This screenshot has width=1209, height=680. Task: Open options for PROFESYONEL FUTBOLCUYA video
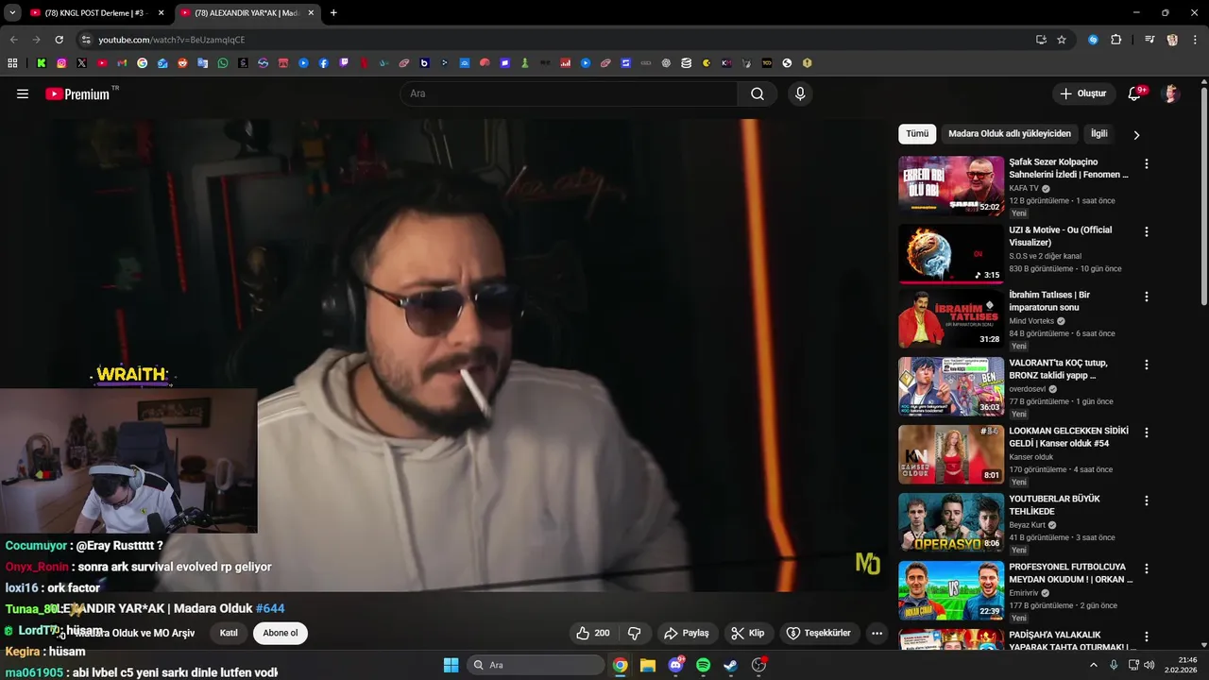pyautogui.click(x=1147, y=569)
